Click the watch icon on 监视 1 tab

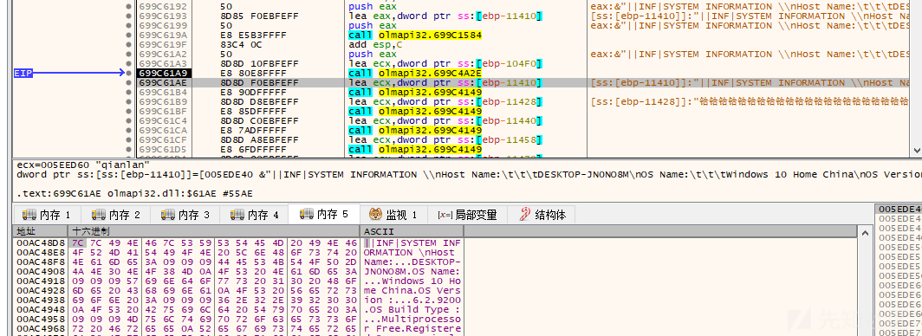point(375,215)
